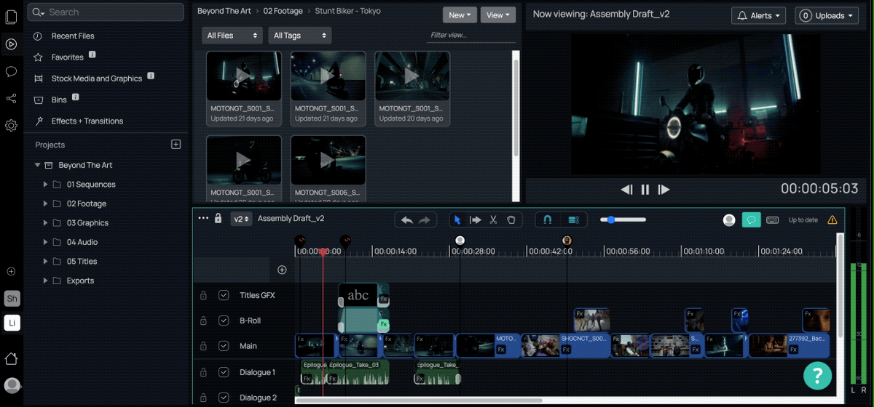Viewport: 874px width, 407px height.
Task: Toggle the magnet snapping icon
Action: [548, 219]
